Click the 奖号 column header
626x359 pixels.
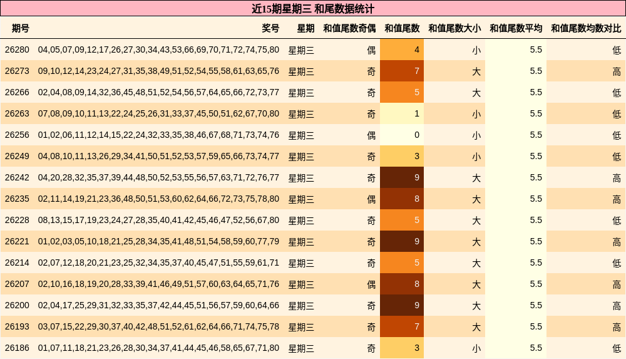click(x=270, y=28)
